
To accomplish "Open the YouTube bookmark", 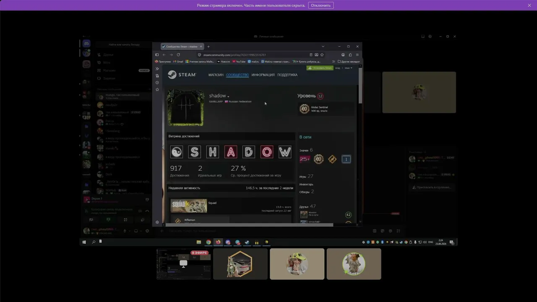I will 239,62.
